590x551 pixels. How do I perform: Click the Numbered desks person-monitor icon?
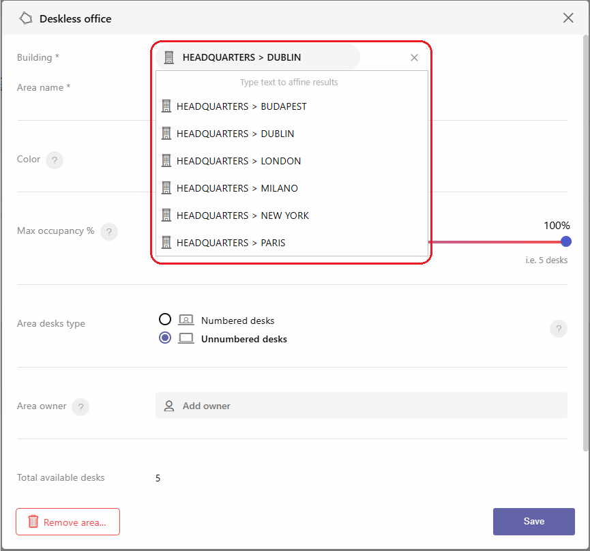tap(186, 320)
